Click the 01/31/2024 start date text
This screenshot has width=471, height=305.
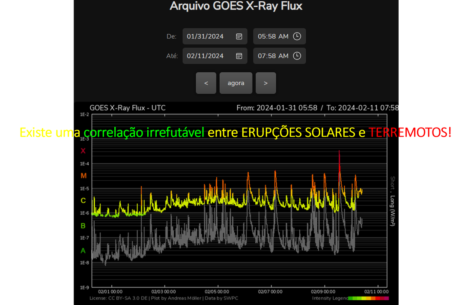[x=205, y=36]
